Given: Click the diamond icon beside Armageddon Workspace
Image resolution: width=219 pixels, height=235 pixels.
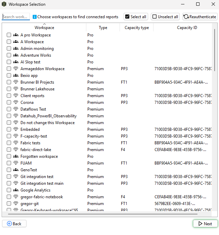Looking at the screenshot, I should click(x=16, y=68).
